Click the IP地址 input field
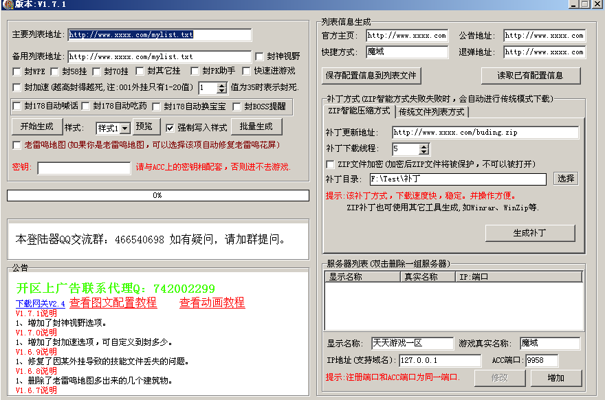 point(440,361)
